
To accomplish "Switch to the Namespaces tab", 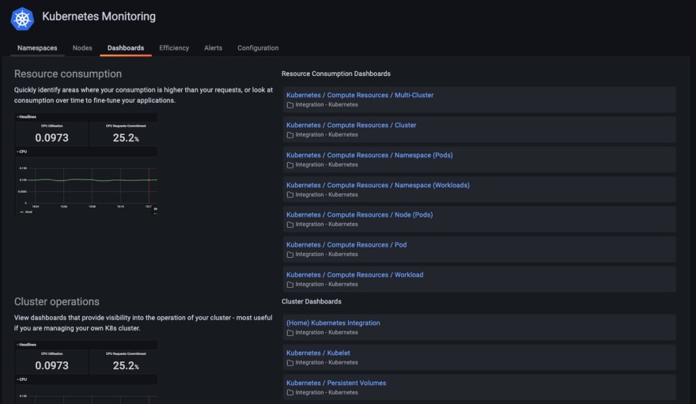I will 37,48.
